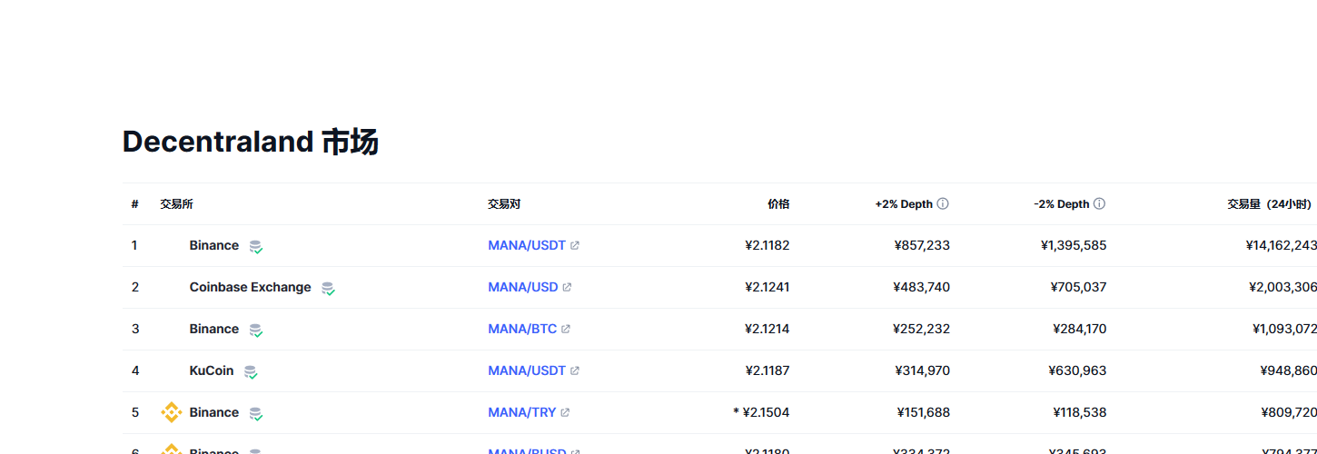Open the MANA/TRY trading pair link
The image size is (1317, 454).
pyautogui.click(x=522, y=412)
